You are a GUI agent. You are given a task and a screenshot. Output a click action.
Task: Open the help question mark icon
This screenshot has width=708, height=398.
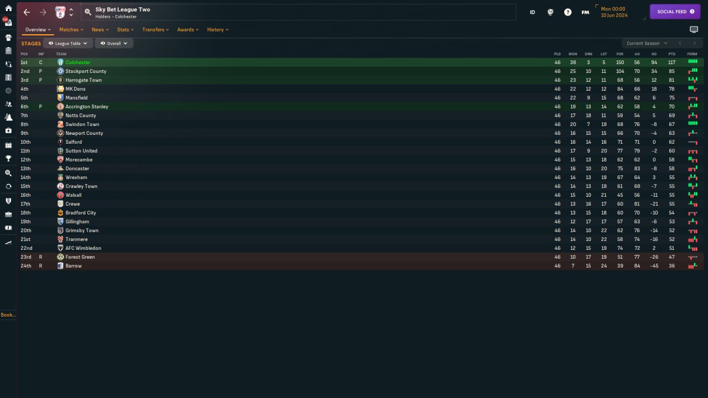coord(568,12)
